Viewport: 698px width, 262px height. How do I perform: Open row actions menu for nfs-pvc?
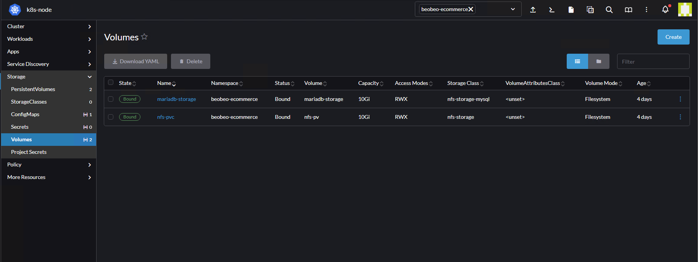680,117
